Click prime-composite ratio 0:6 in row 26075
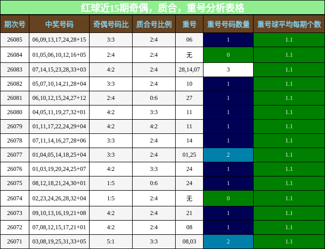Viewport: 325px width, 249px height. pos(154,183)
